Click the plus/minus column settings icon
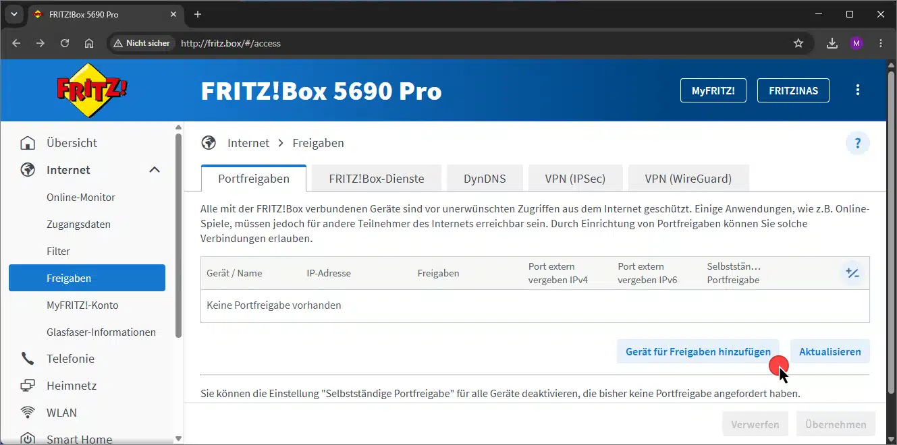 [x=852, y=273]
